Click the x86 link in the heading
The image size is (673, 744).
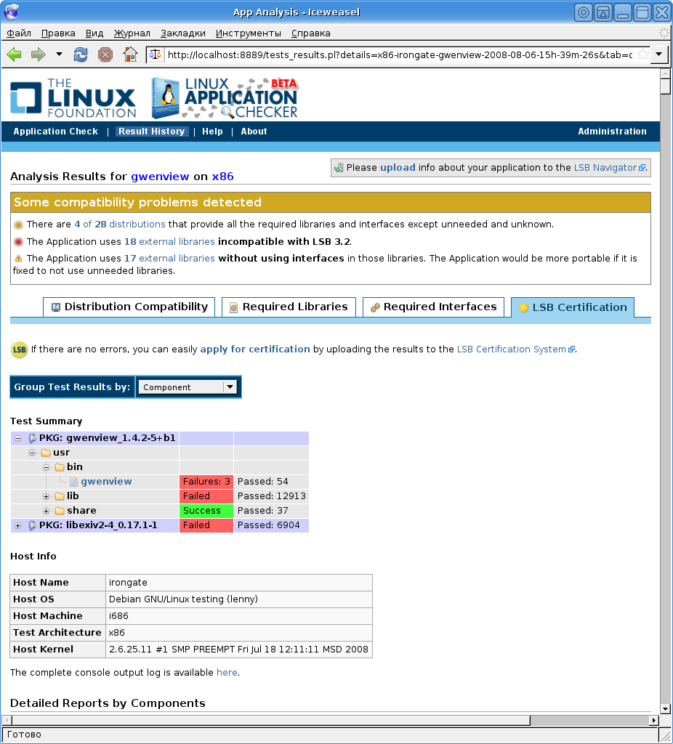222,177
